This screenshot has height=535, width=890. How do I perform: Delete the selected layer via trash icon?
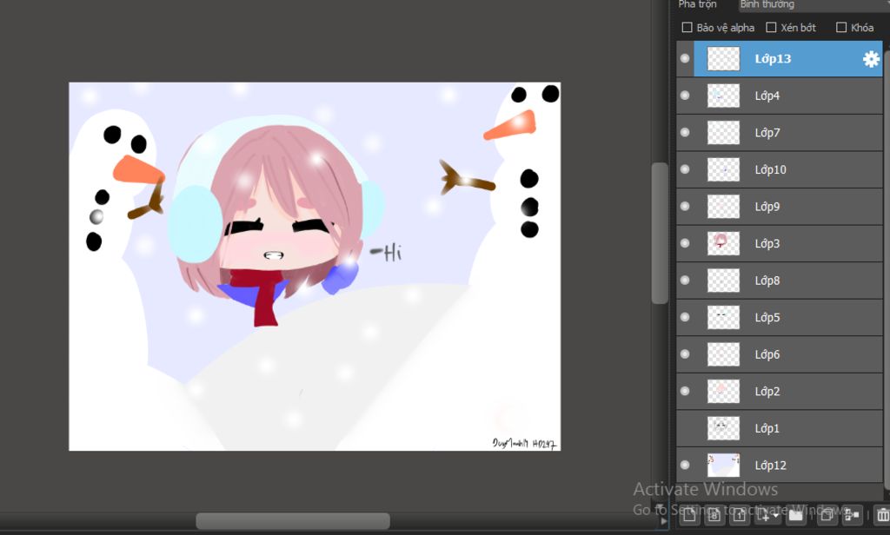pos(883,515)
